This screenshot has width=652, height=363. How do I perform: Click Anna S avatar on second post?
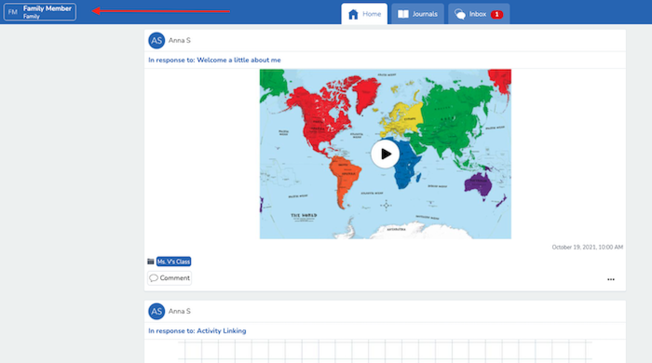click(x=156, y=311)
